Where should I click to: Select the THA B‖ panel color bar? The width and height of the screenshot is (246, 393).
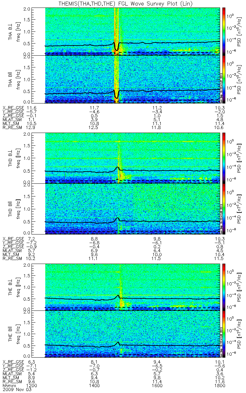pyautogui.click(x=224, y=79)
